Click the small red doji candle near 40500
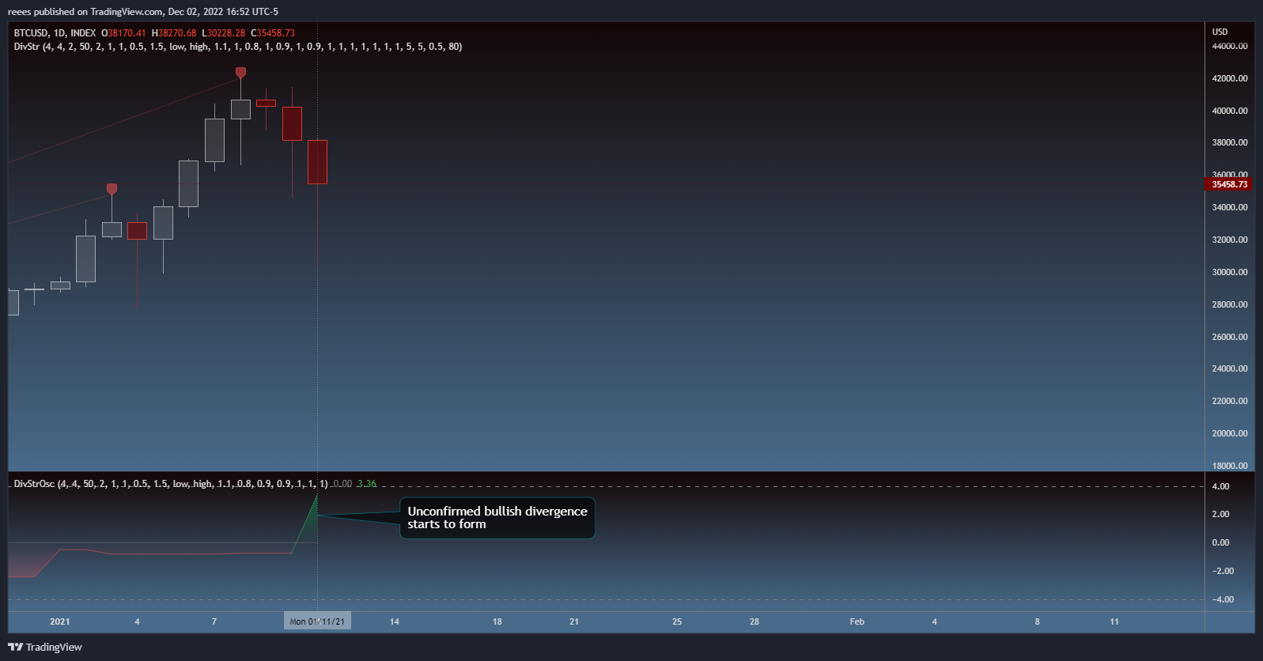 [266, 103]
